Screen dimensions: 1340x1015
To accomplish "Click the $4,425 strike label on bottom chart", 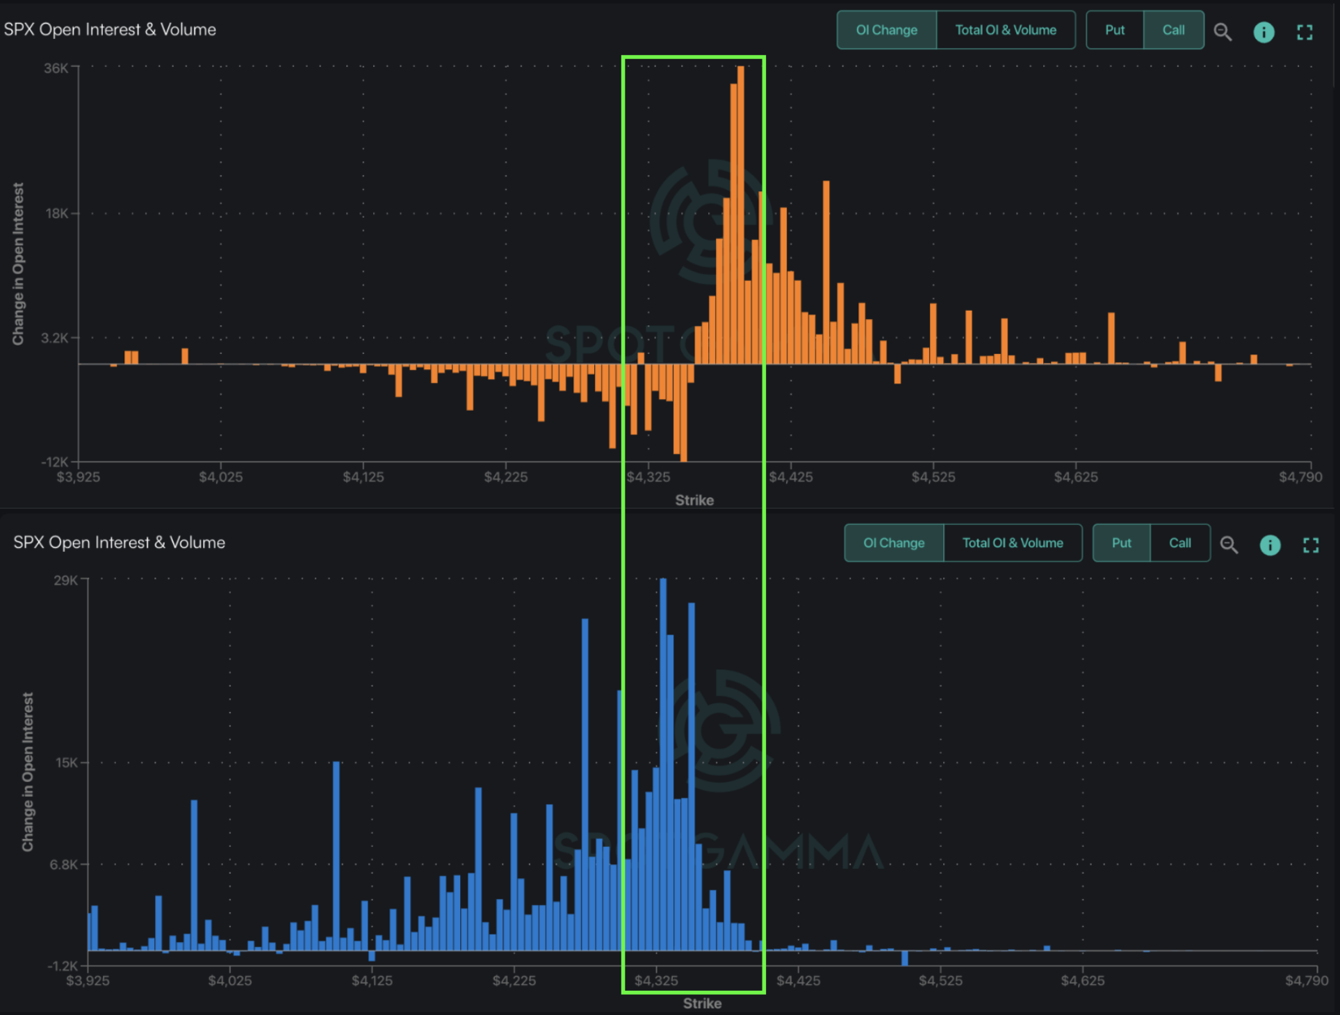I will tap(798, 980).
